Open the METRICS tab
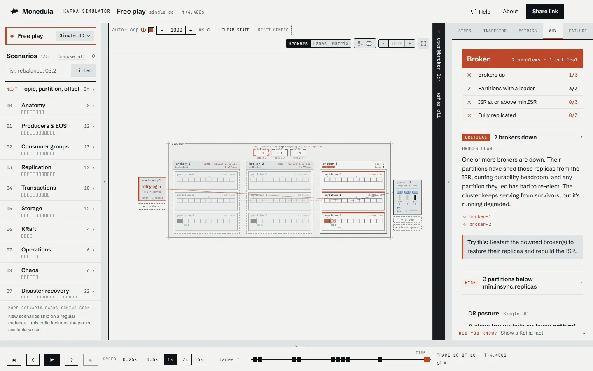This screenshot has width=593, height=371. tap(528, 31)
